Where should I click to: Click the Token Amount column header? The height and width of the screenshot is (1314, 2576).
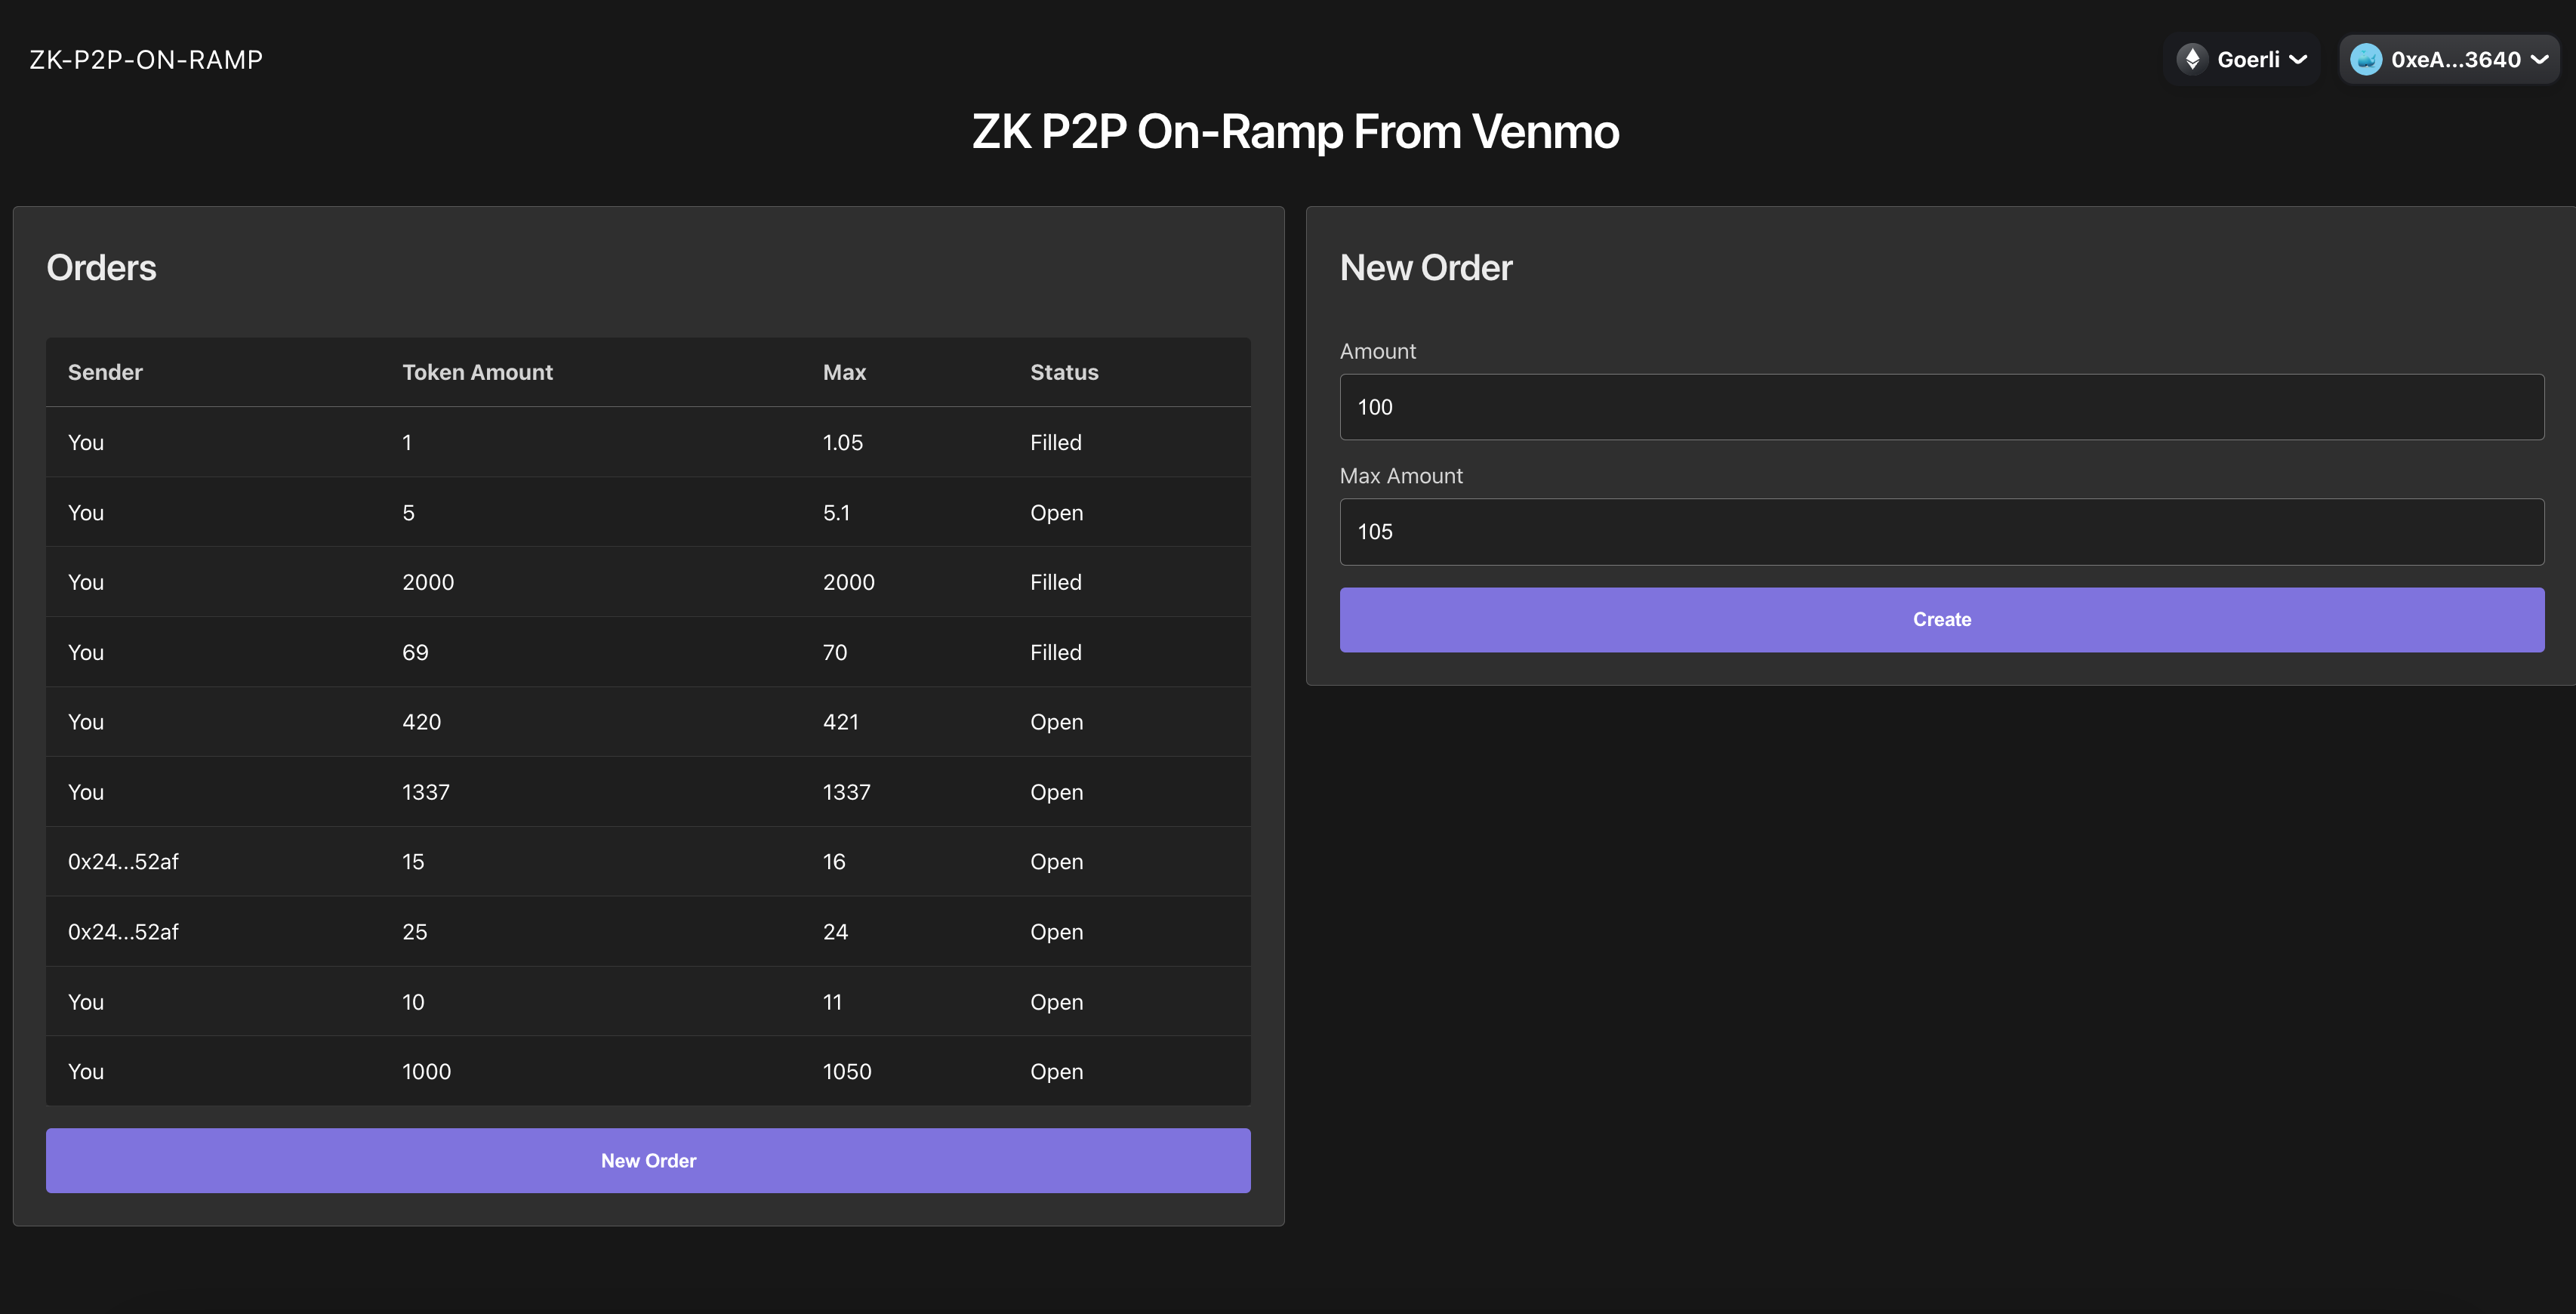click(477, 371)
